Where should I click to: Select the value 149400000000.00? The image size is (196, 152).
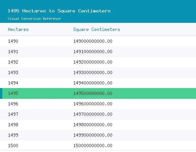pos(93,83)
